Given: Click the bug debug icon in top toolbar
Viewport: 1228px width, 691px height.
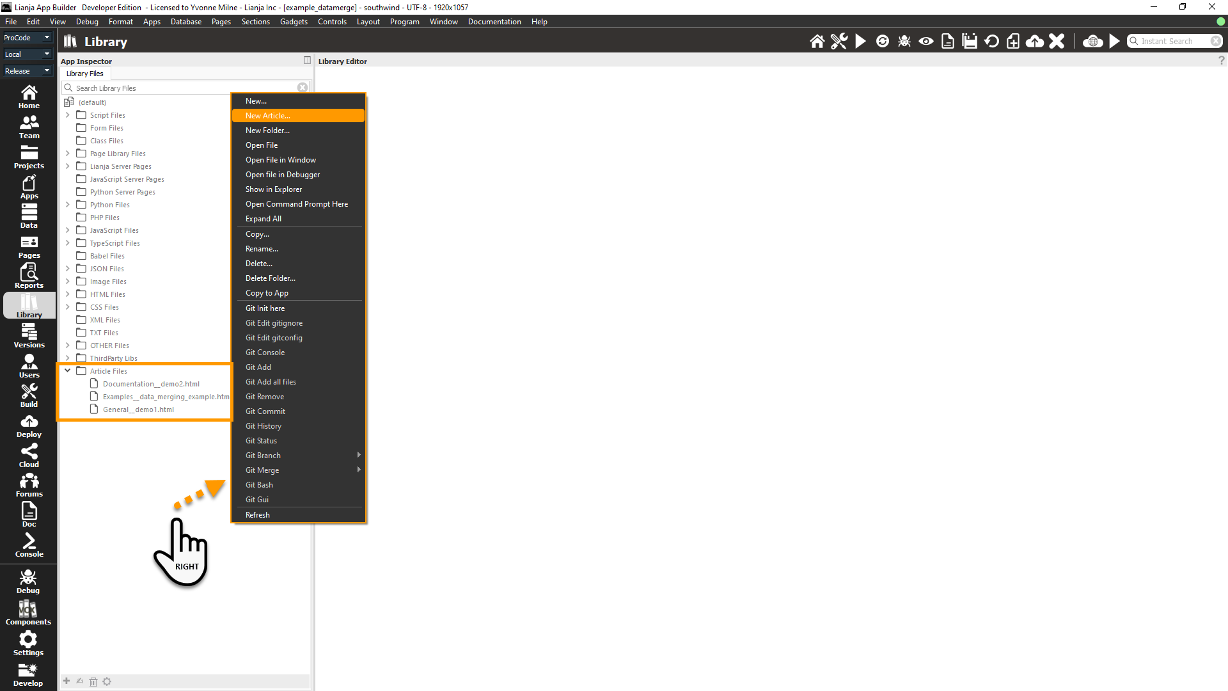Looking at the screenshot, I should click(x=904, y=42).
